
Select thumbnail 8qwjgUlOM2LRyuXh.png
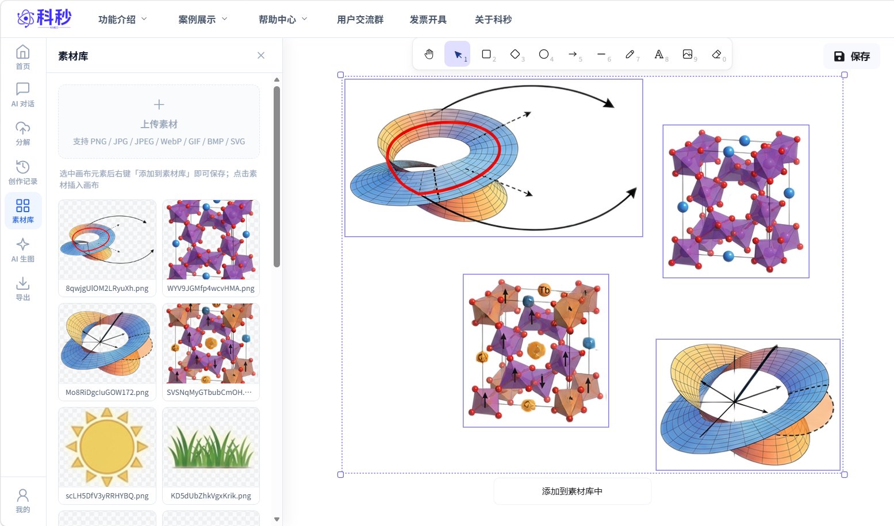click(107, 248)
